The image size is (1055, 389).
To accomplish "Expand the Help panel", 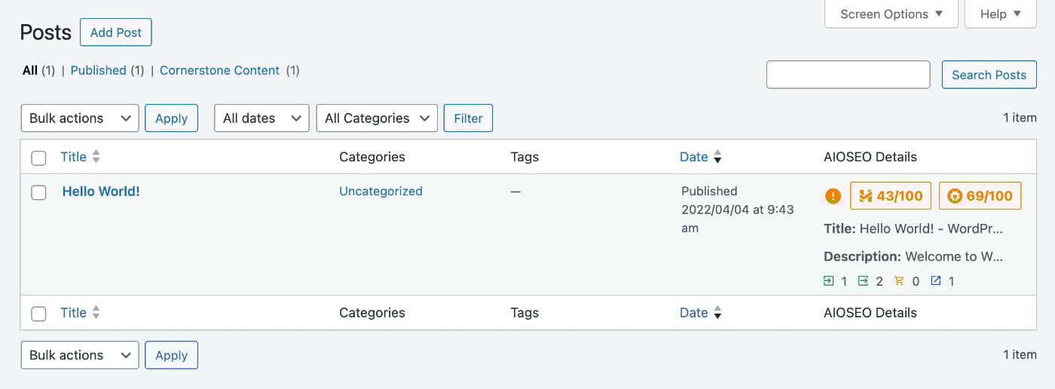I will click(1001, 14).
